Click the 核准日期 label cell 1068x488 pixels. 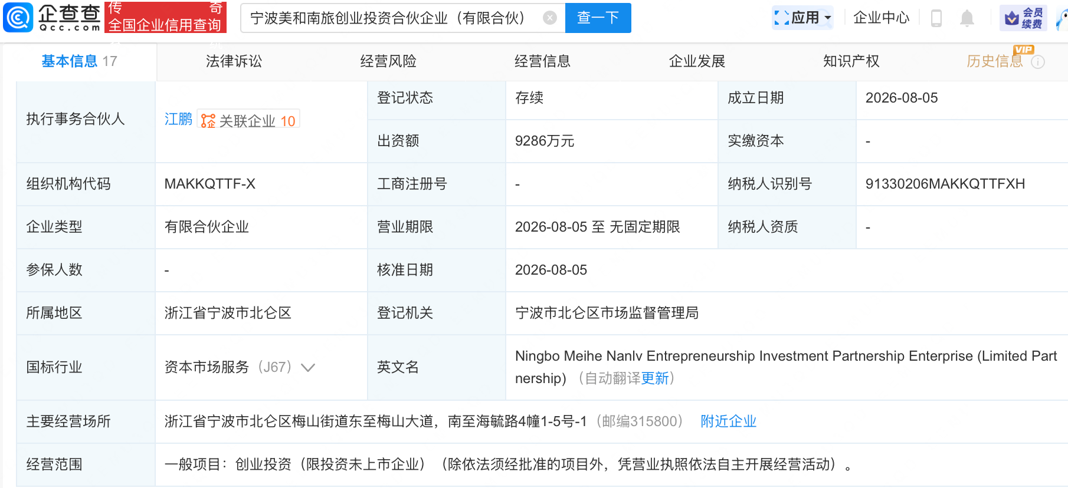click(x=437, y=270)
